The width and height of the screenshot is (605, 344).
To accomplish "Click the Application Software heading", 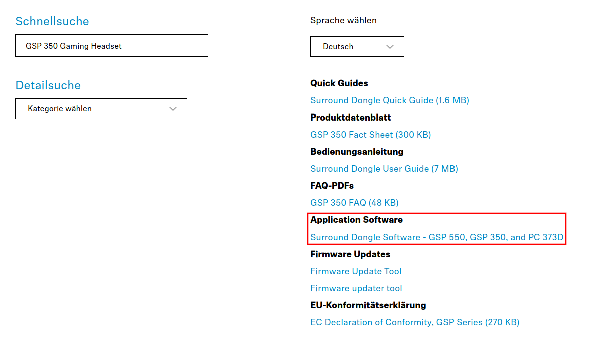I will tap(356, 220).
